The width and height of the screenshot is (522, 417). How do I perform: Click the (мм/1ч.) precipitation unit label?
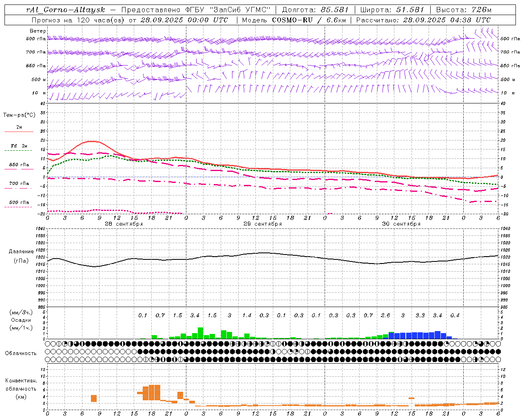click(x=21, y=328)
